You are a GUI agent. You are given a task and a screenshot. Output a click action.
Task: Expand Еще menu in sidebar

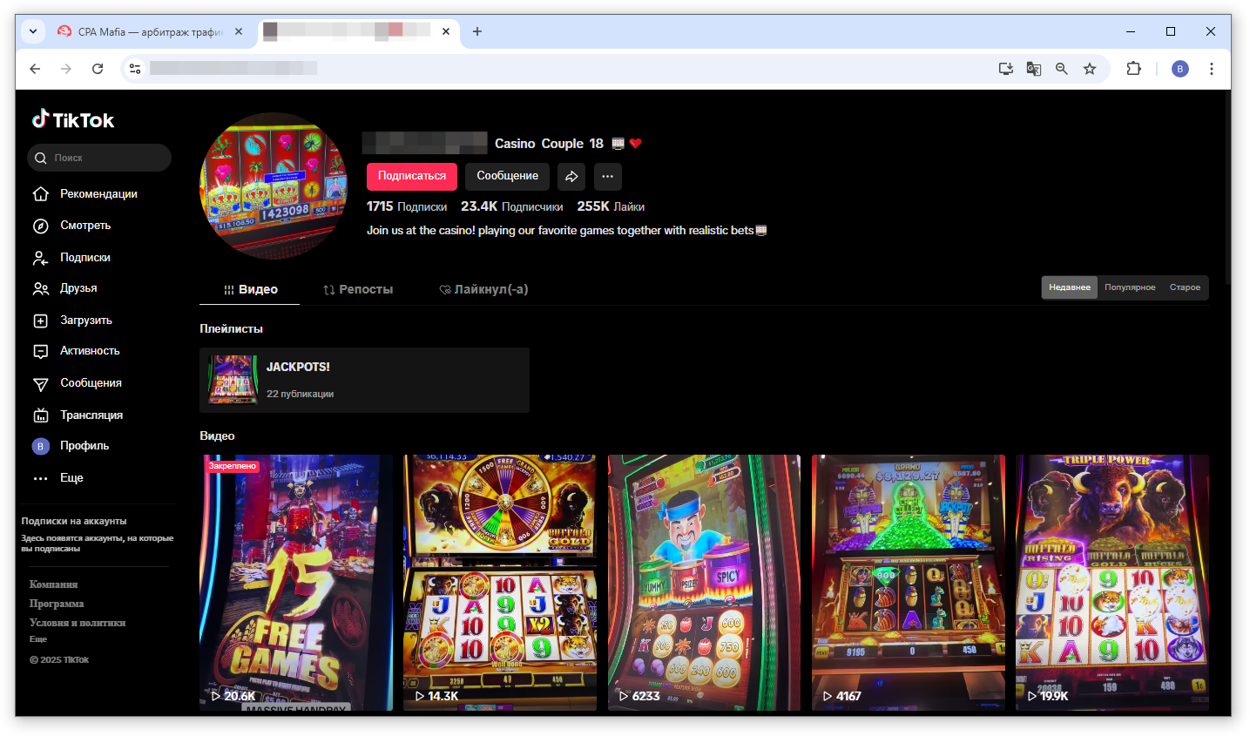71,478
